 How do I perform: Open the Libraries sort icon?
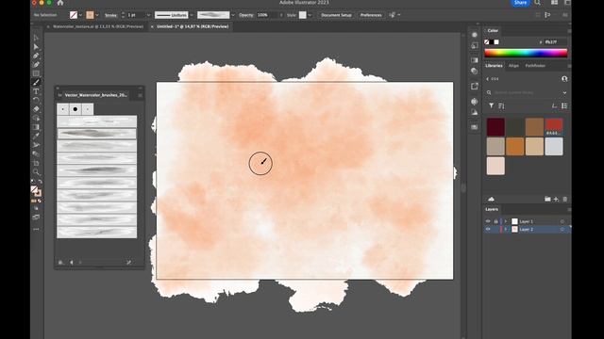pos(501,105)
